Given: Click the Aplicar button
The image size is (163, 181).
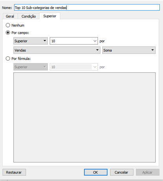Looking at the screenshot, I should [148, 172].
